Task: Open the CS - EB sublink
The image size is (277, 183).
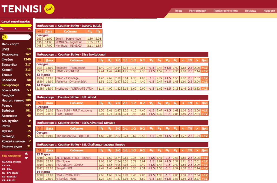Action: (6, 165)
